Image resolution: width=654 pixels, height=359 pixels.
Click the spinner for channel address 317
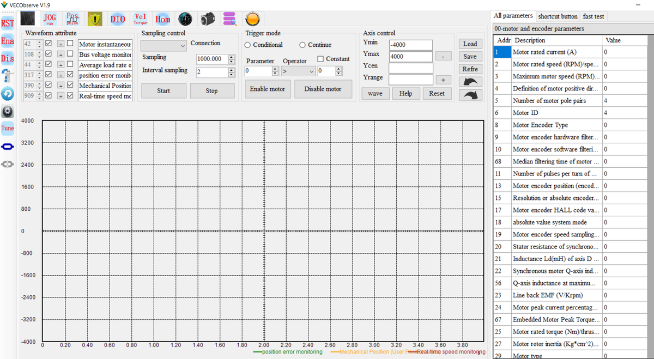40,75
